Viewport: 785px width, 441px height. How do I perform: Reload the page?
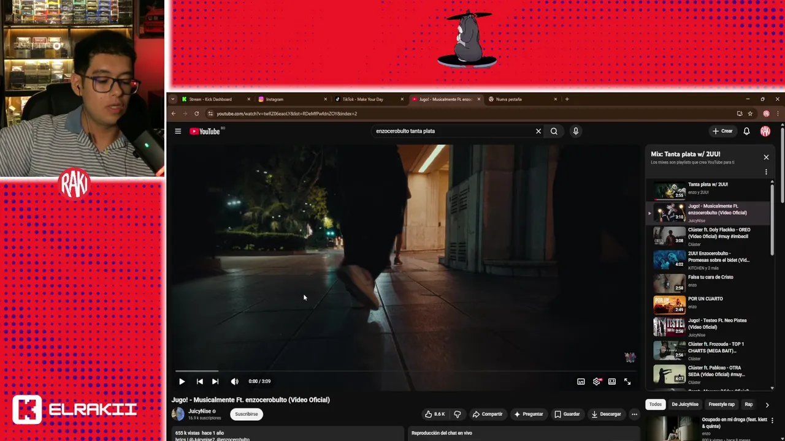(x=196, y=113)
